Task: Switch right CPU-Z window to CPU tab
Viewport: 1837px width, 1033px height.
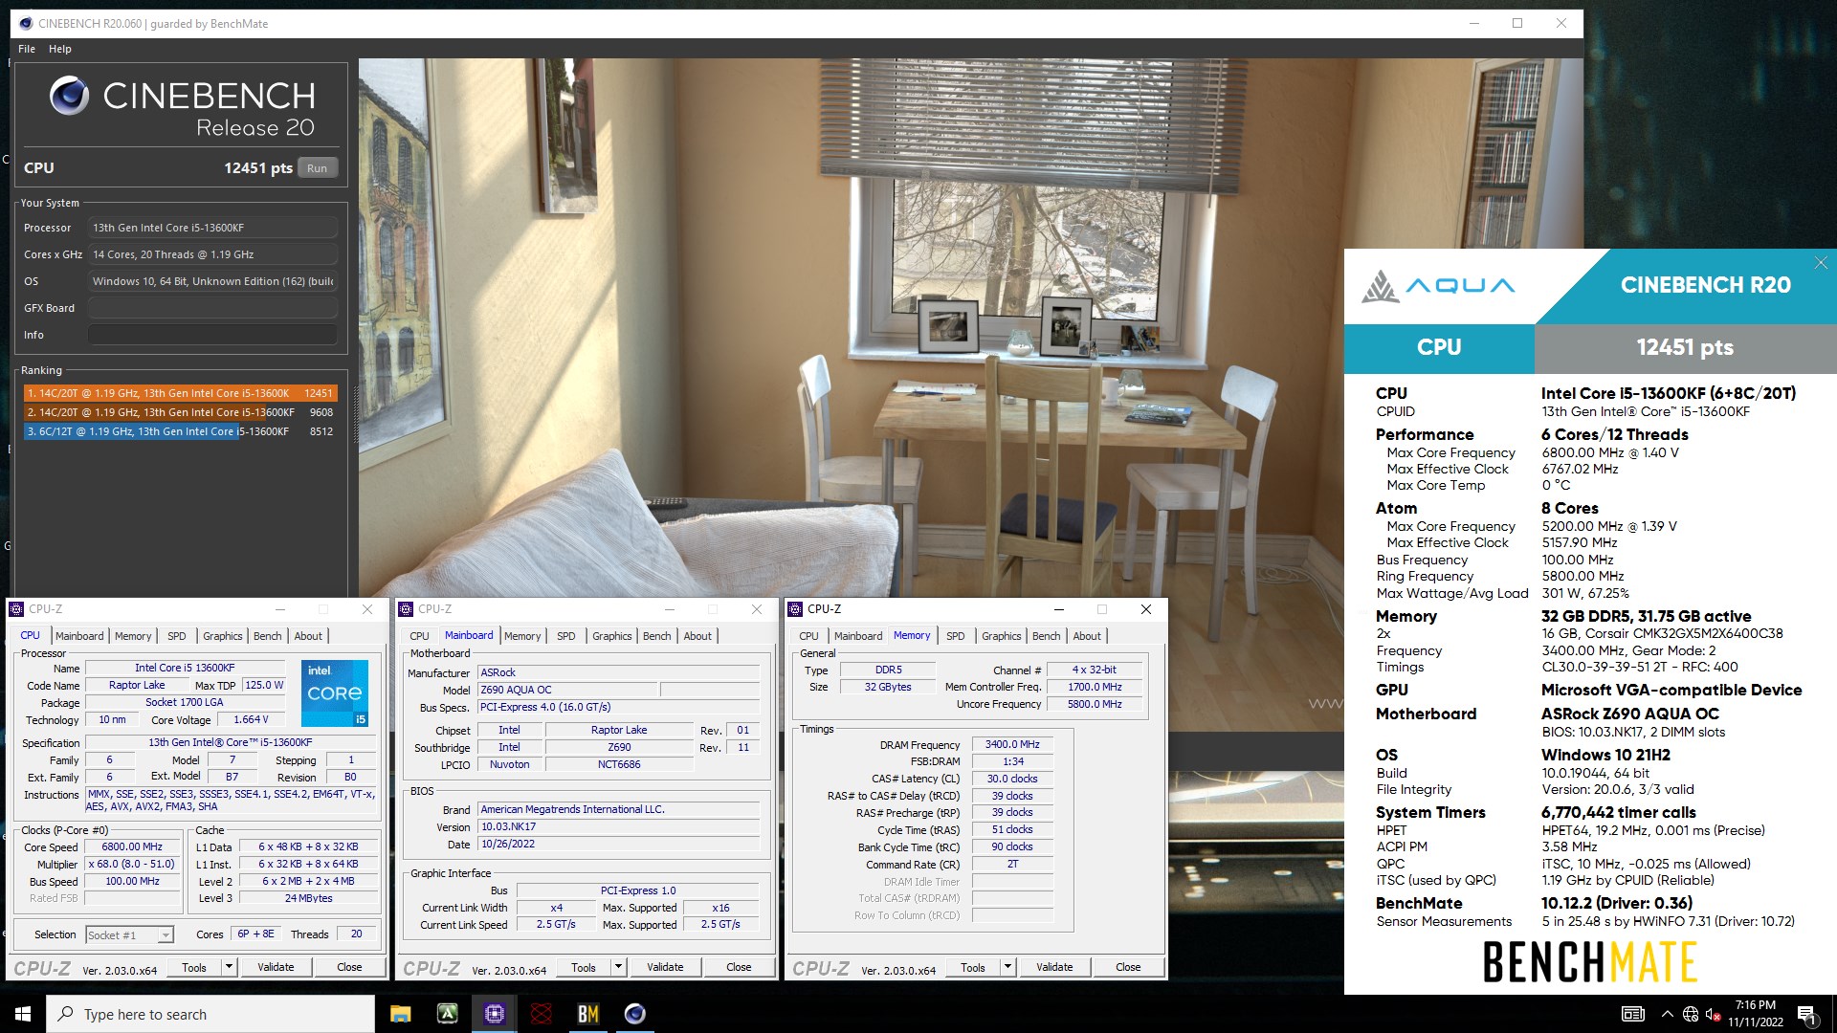Action: click(808, 636)
